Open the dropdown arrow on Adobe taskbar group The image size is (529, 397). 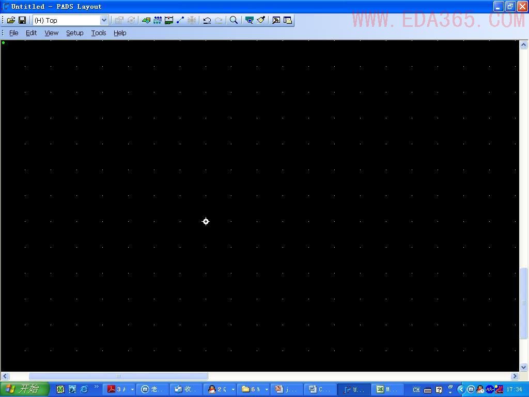click(x=133, y=390)
